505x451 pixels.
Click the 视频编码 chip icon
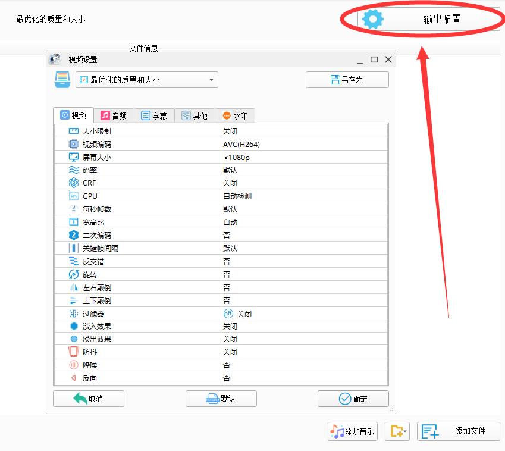tap(73, 144)
